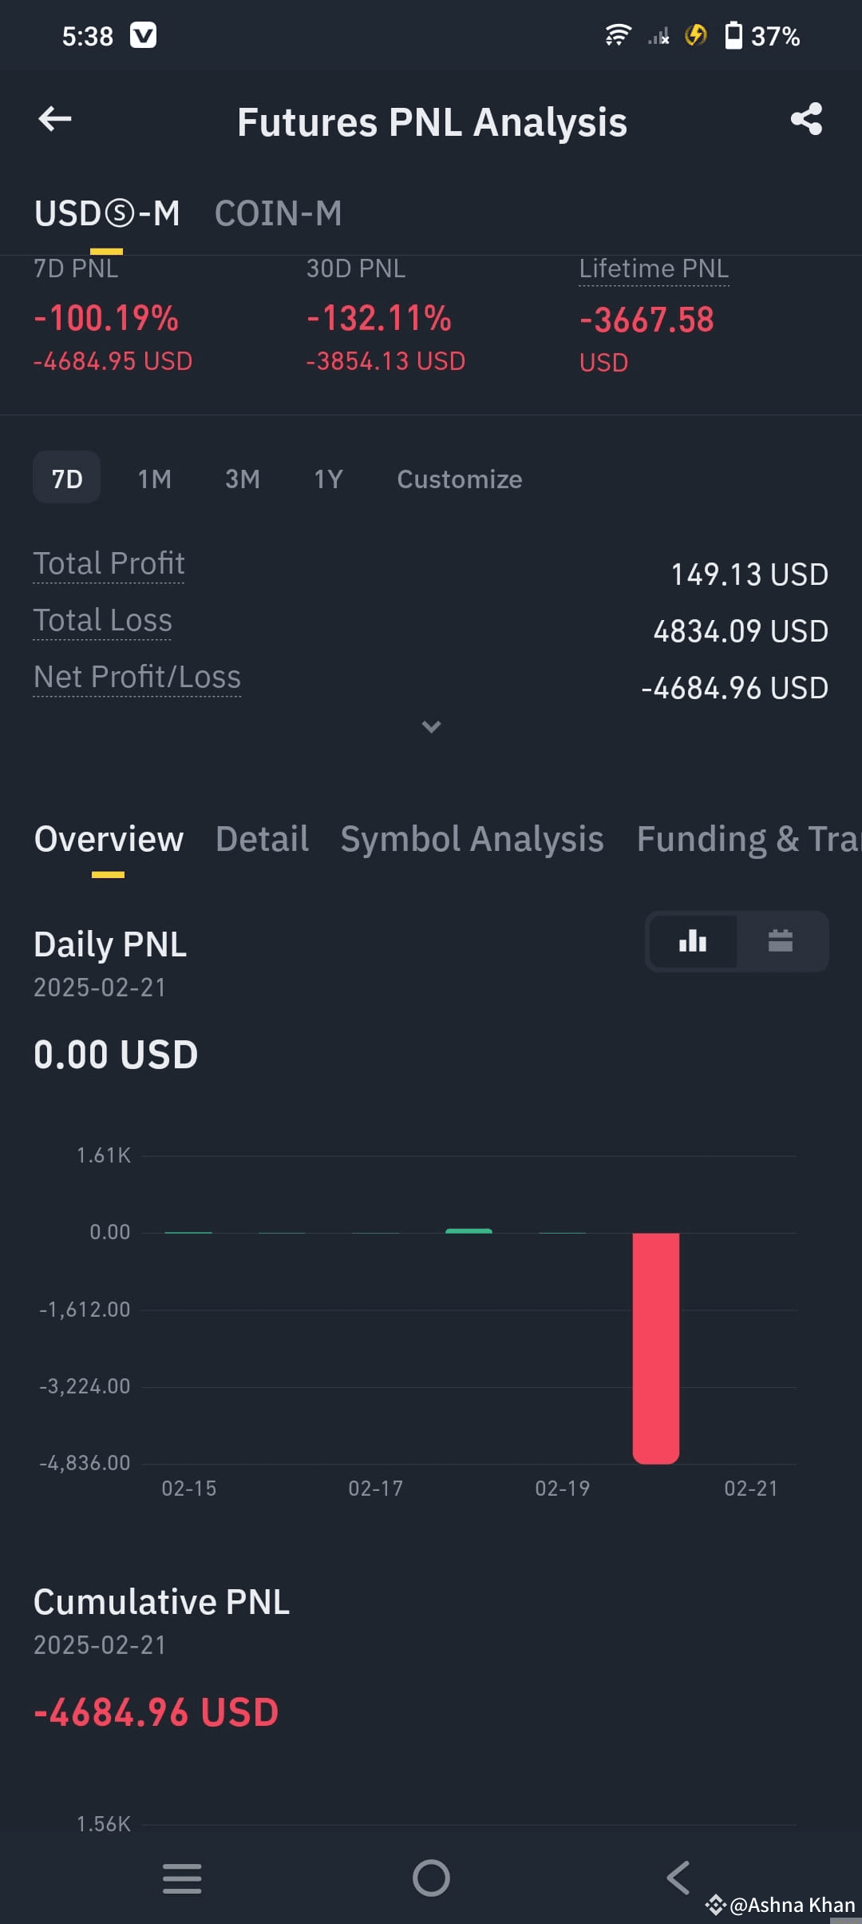Select the 1Y time range
Viewport: 862px width, 1924px height.
tap(328, 479)
